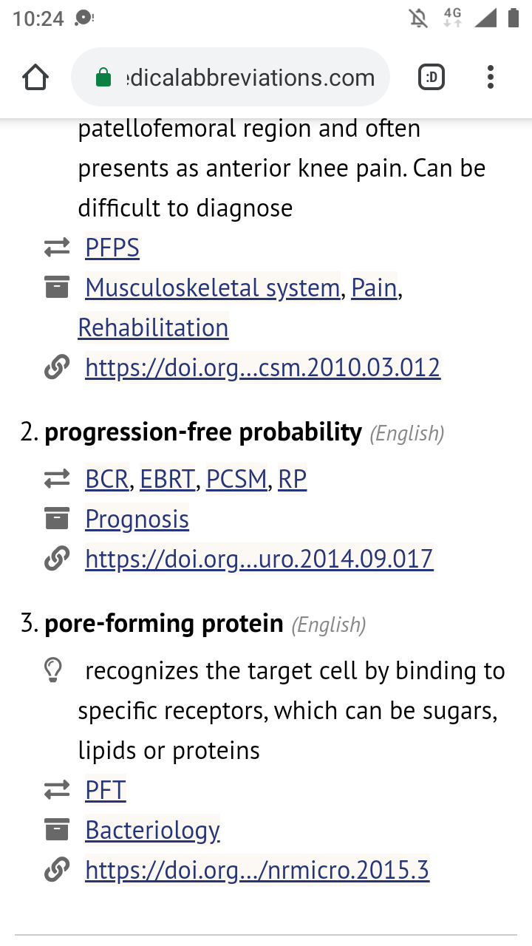Image resolution: width=532 pixels, height=946 pixels.
Task: Tap the archive box icon beside Bacteriology
Action: coord(57,830)
